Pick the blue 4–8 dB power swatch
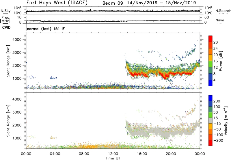The width and height of the screenshot is (231, 160). [210, 77]
